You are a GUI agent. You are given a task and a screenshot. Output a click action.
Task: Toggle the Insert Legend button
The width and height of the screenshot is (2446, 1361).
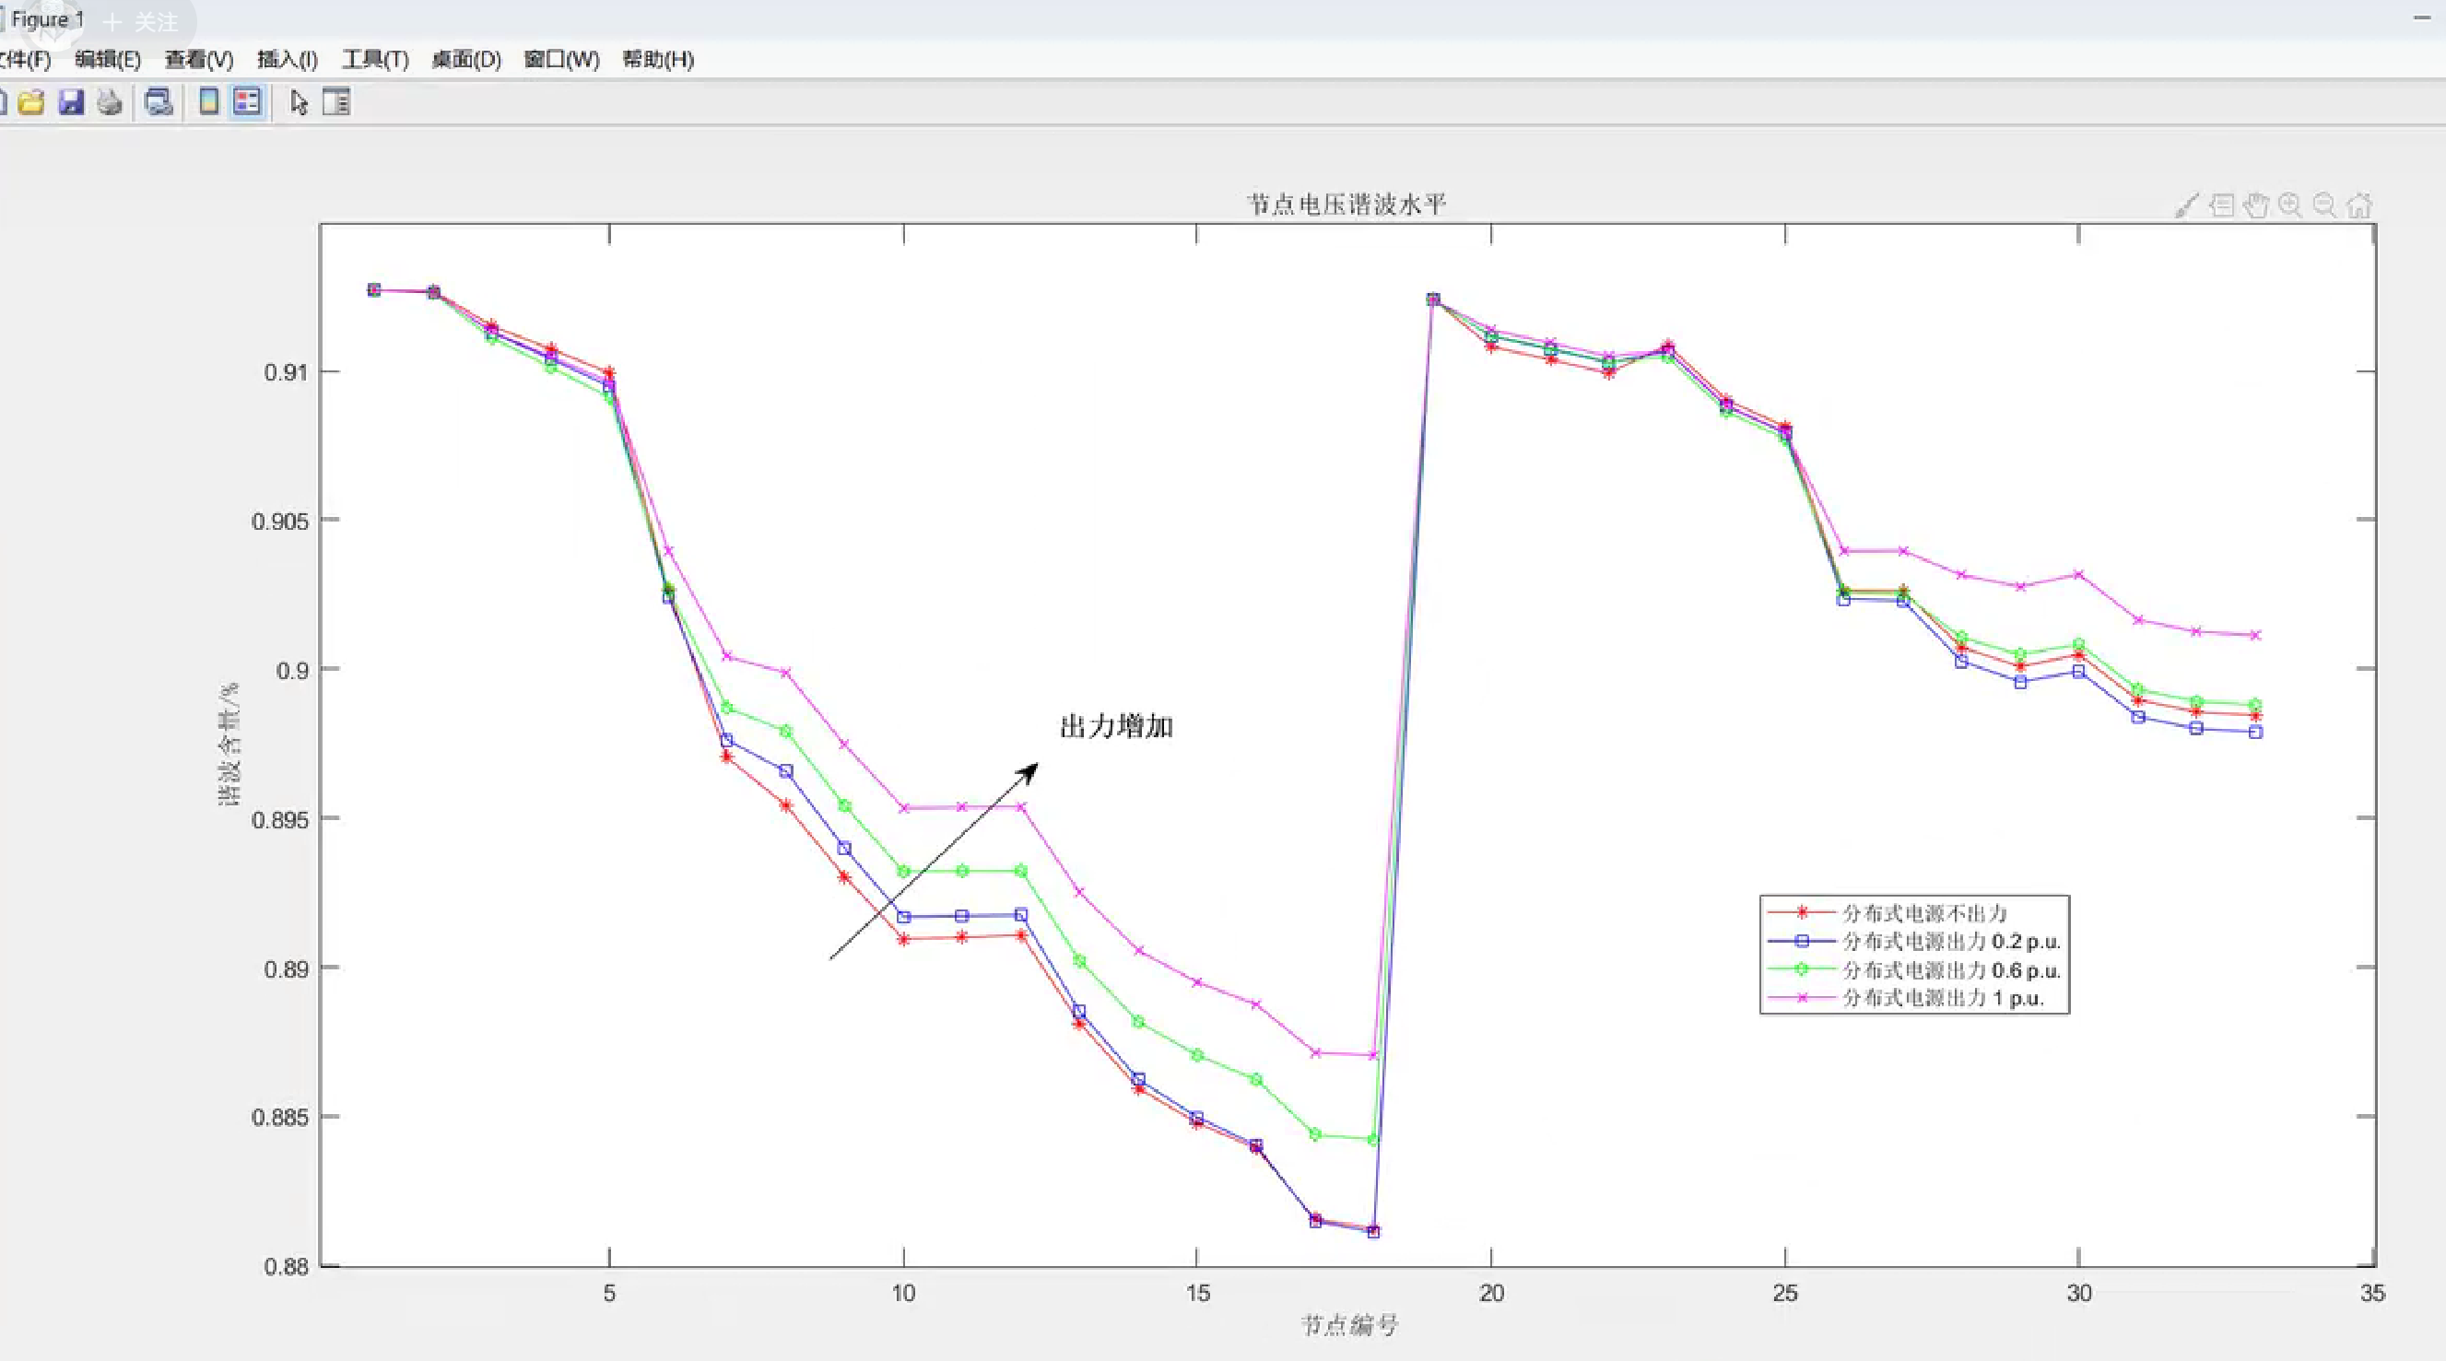pos(247,102)
